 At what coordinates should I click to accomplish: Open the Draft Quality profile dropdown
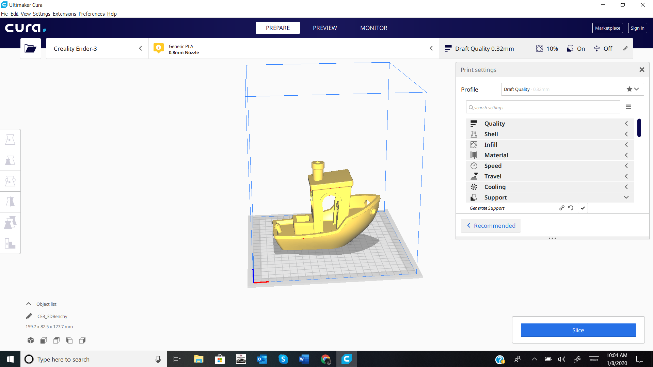point(572,89)
